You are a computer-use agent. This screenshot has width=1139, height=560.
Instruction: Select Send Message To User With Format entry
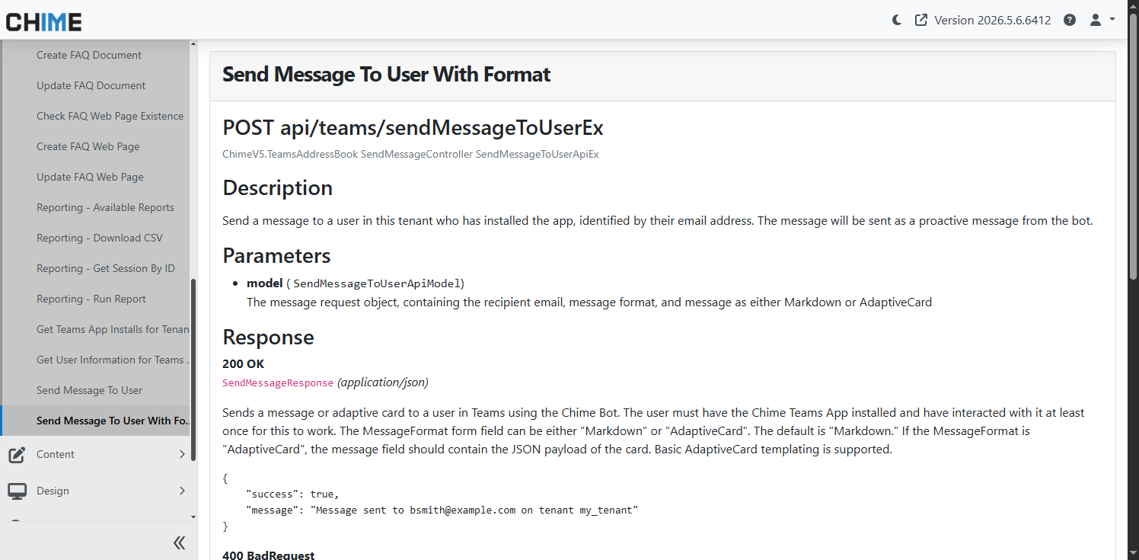click(95, 421)
